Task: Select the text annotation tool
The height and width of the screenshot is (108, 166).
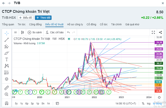Action: 7,59
